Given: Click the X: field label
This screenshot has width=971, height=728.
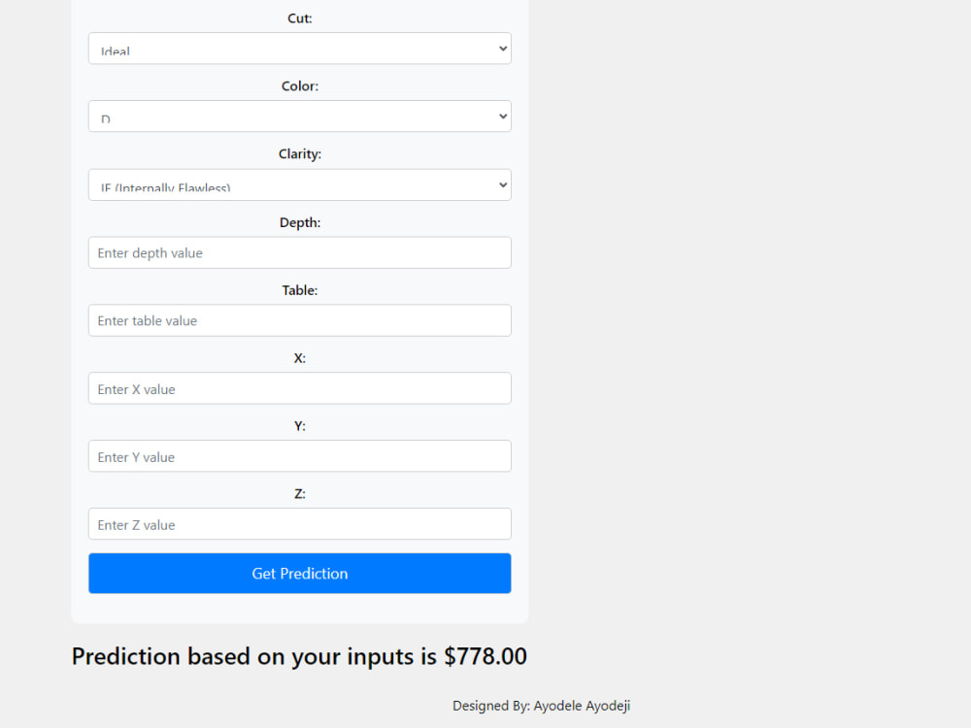Looking at the screenshot, I should [x=300, y=358].
